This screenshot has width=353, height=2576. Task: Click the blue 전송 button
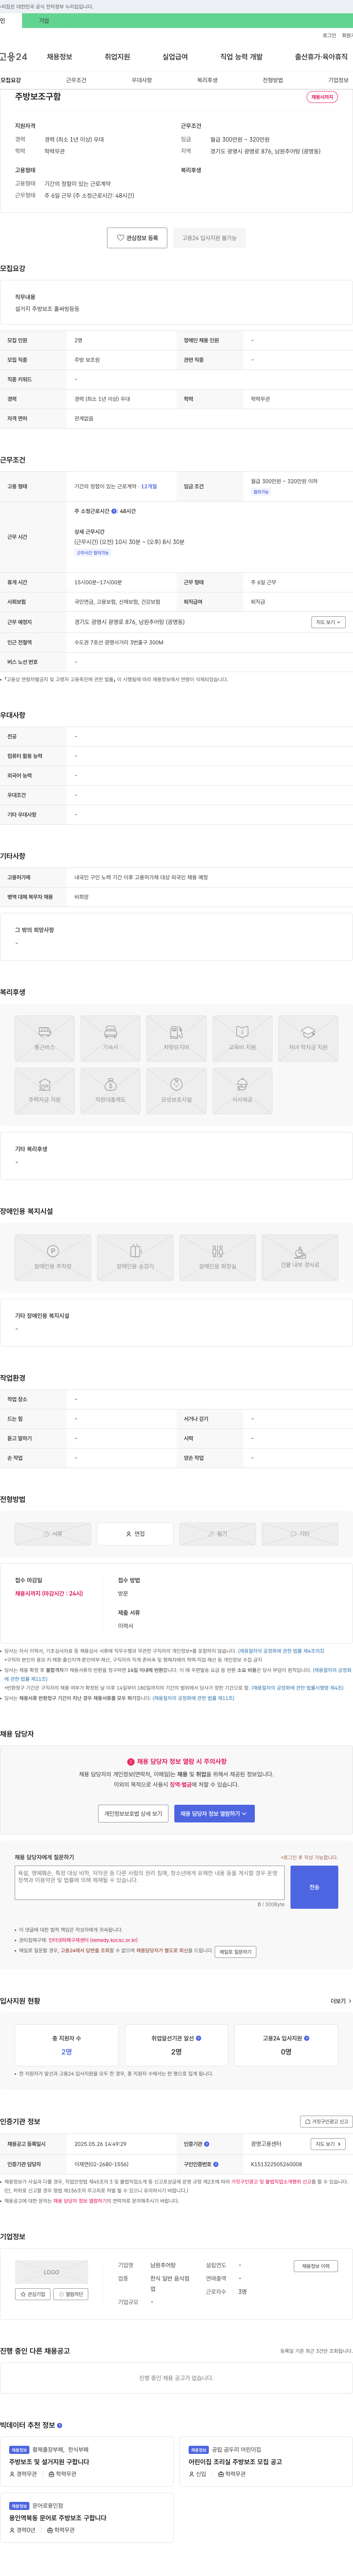pos(314,1887)
